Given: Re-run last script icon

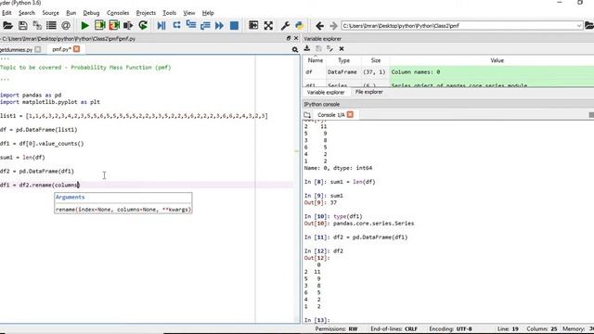Looking at the screenshot, I should click(x=143, y=25).
